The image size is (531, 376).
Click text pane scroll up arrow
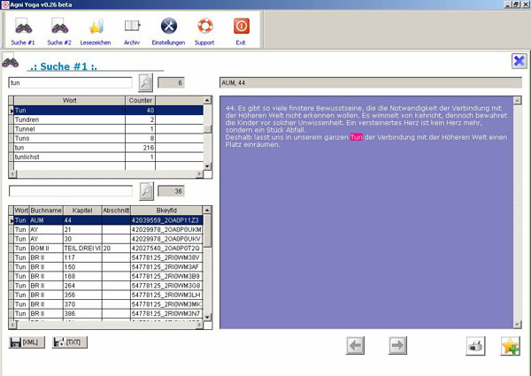click(517, 101)
